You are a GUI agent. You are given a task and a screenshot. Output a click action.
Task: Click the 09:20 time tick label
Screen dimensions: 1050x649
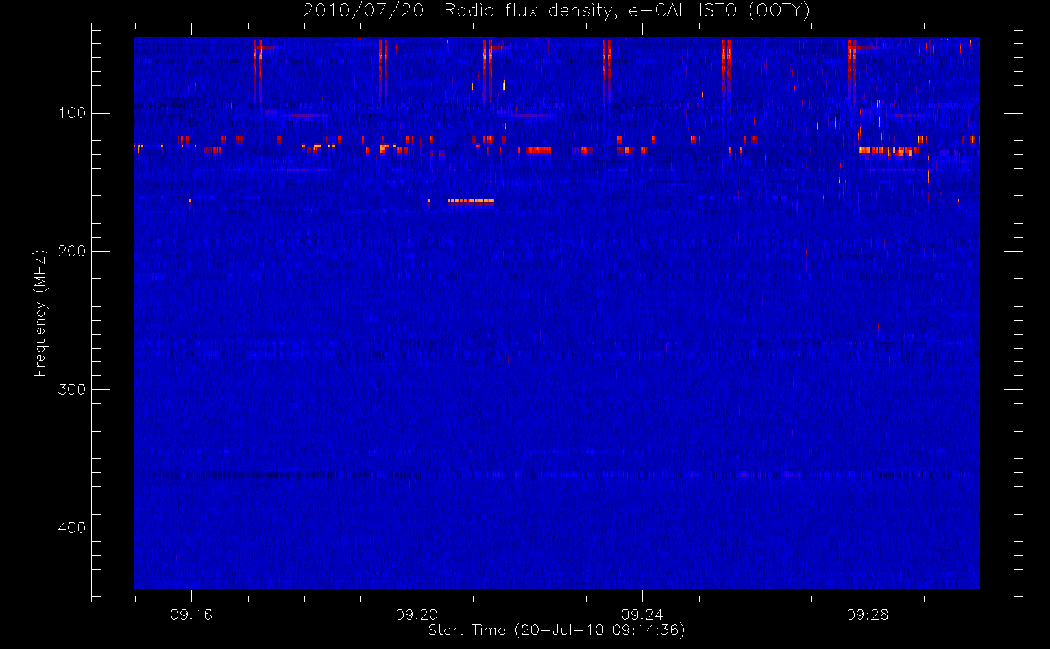click(x=417, y=615)
